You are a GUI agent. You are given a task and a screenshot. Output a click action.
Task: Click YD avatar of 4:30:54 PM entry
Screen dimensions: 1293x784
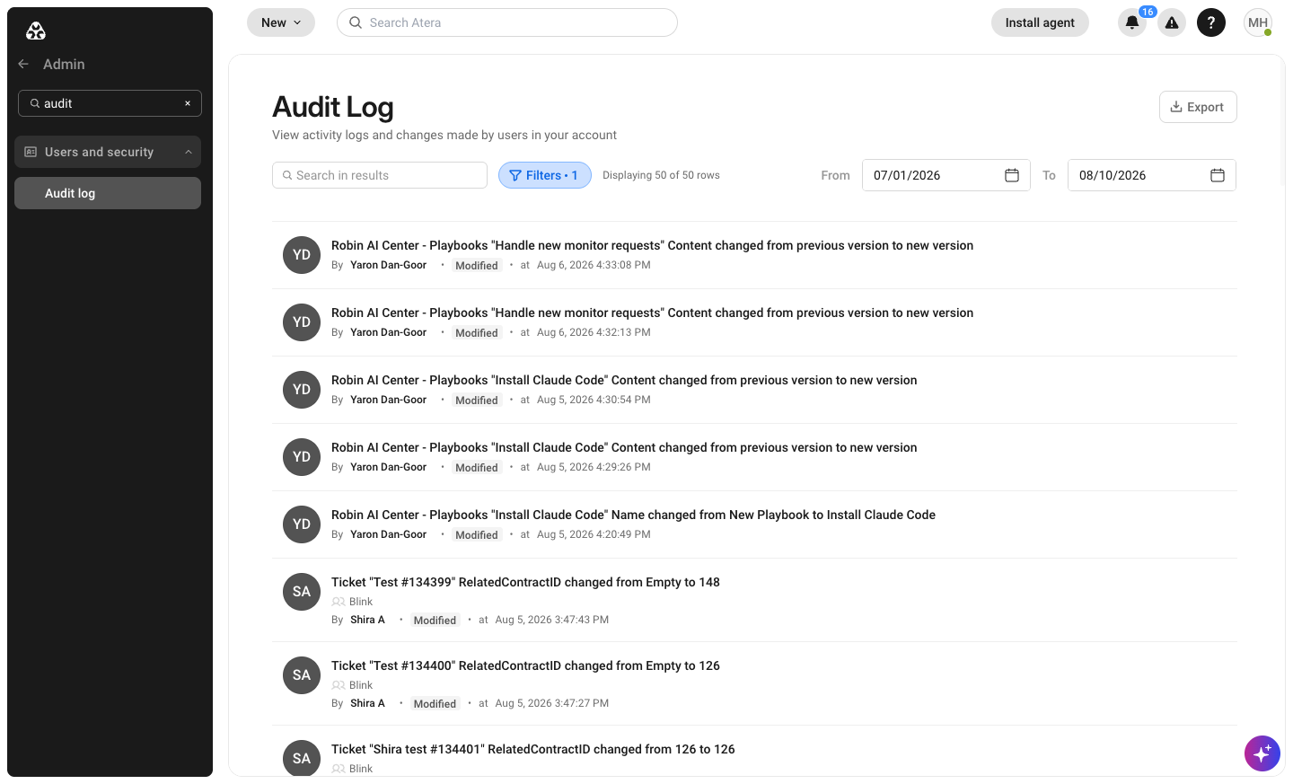click(302, 390)
